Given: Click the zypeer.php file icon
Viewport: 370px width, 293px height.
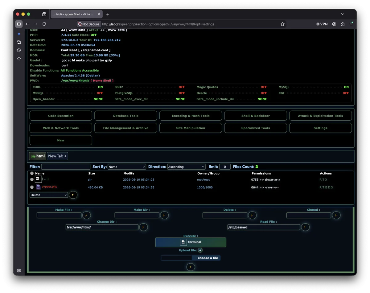Looking at the screenshot, I should coord(38,187).
